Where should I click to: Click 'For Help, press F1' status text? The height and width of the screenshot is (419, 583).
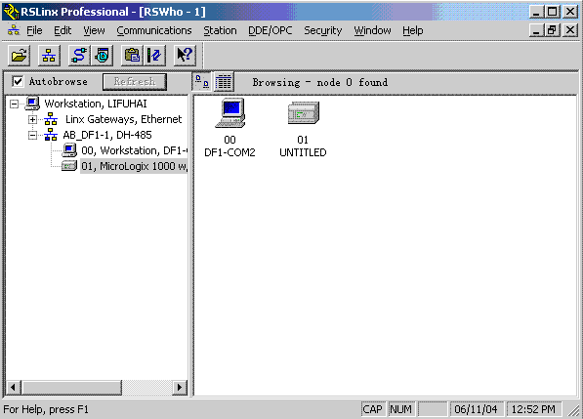click(46, 409)
